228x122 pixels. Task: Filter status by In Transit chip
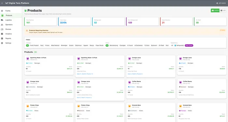(x=130, y=45)
